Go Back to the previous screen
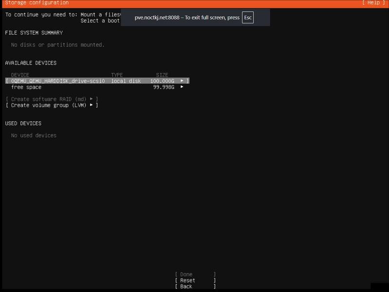This screenshot has width=389, height=292. click(x=186, y=287)
